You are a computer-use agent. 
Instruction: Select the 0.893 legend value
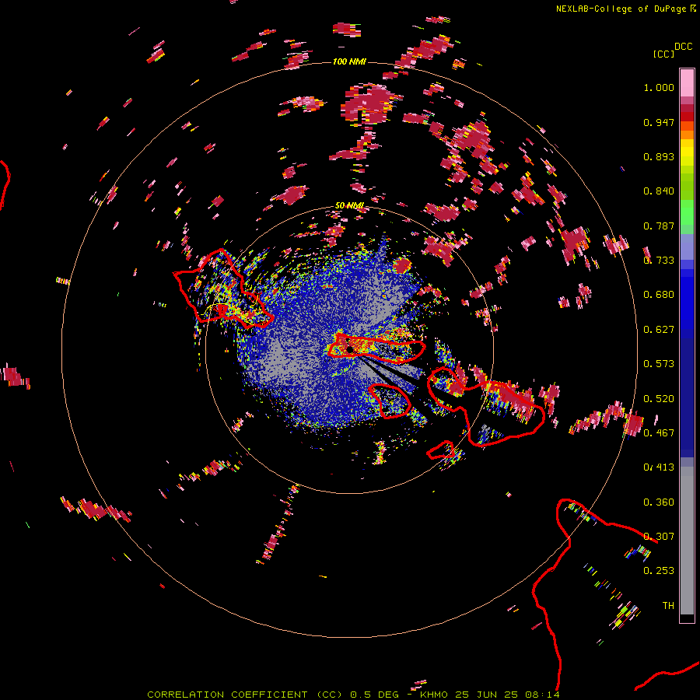[659, 156]
